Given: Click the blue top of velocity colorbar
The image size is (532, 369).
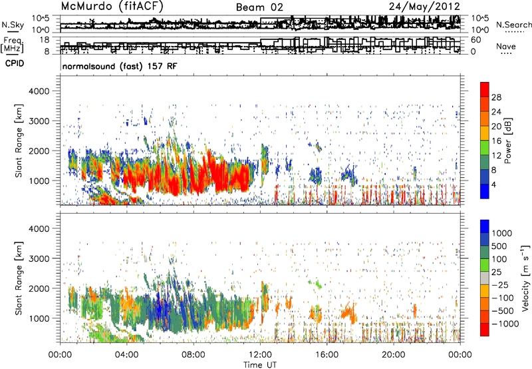Looking at the screenshot, I should pos(485,226).
